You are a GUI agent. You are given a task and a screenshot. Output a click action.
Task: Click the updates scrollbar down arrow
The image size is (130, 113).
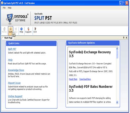pyautogui.click(x=117, y=102)
